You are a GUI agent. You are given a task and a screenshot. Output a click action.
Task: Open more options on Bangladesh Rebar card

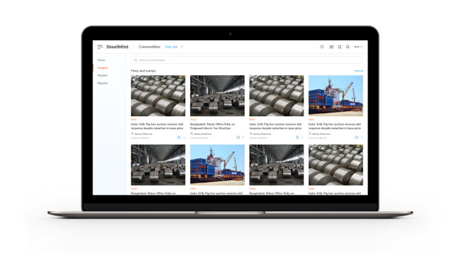pos(243,137)
